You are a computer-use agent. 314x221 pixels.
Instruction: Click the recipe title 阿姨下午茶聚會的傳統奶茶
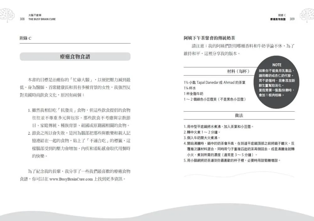209,38
